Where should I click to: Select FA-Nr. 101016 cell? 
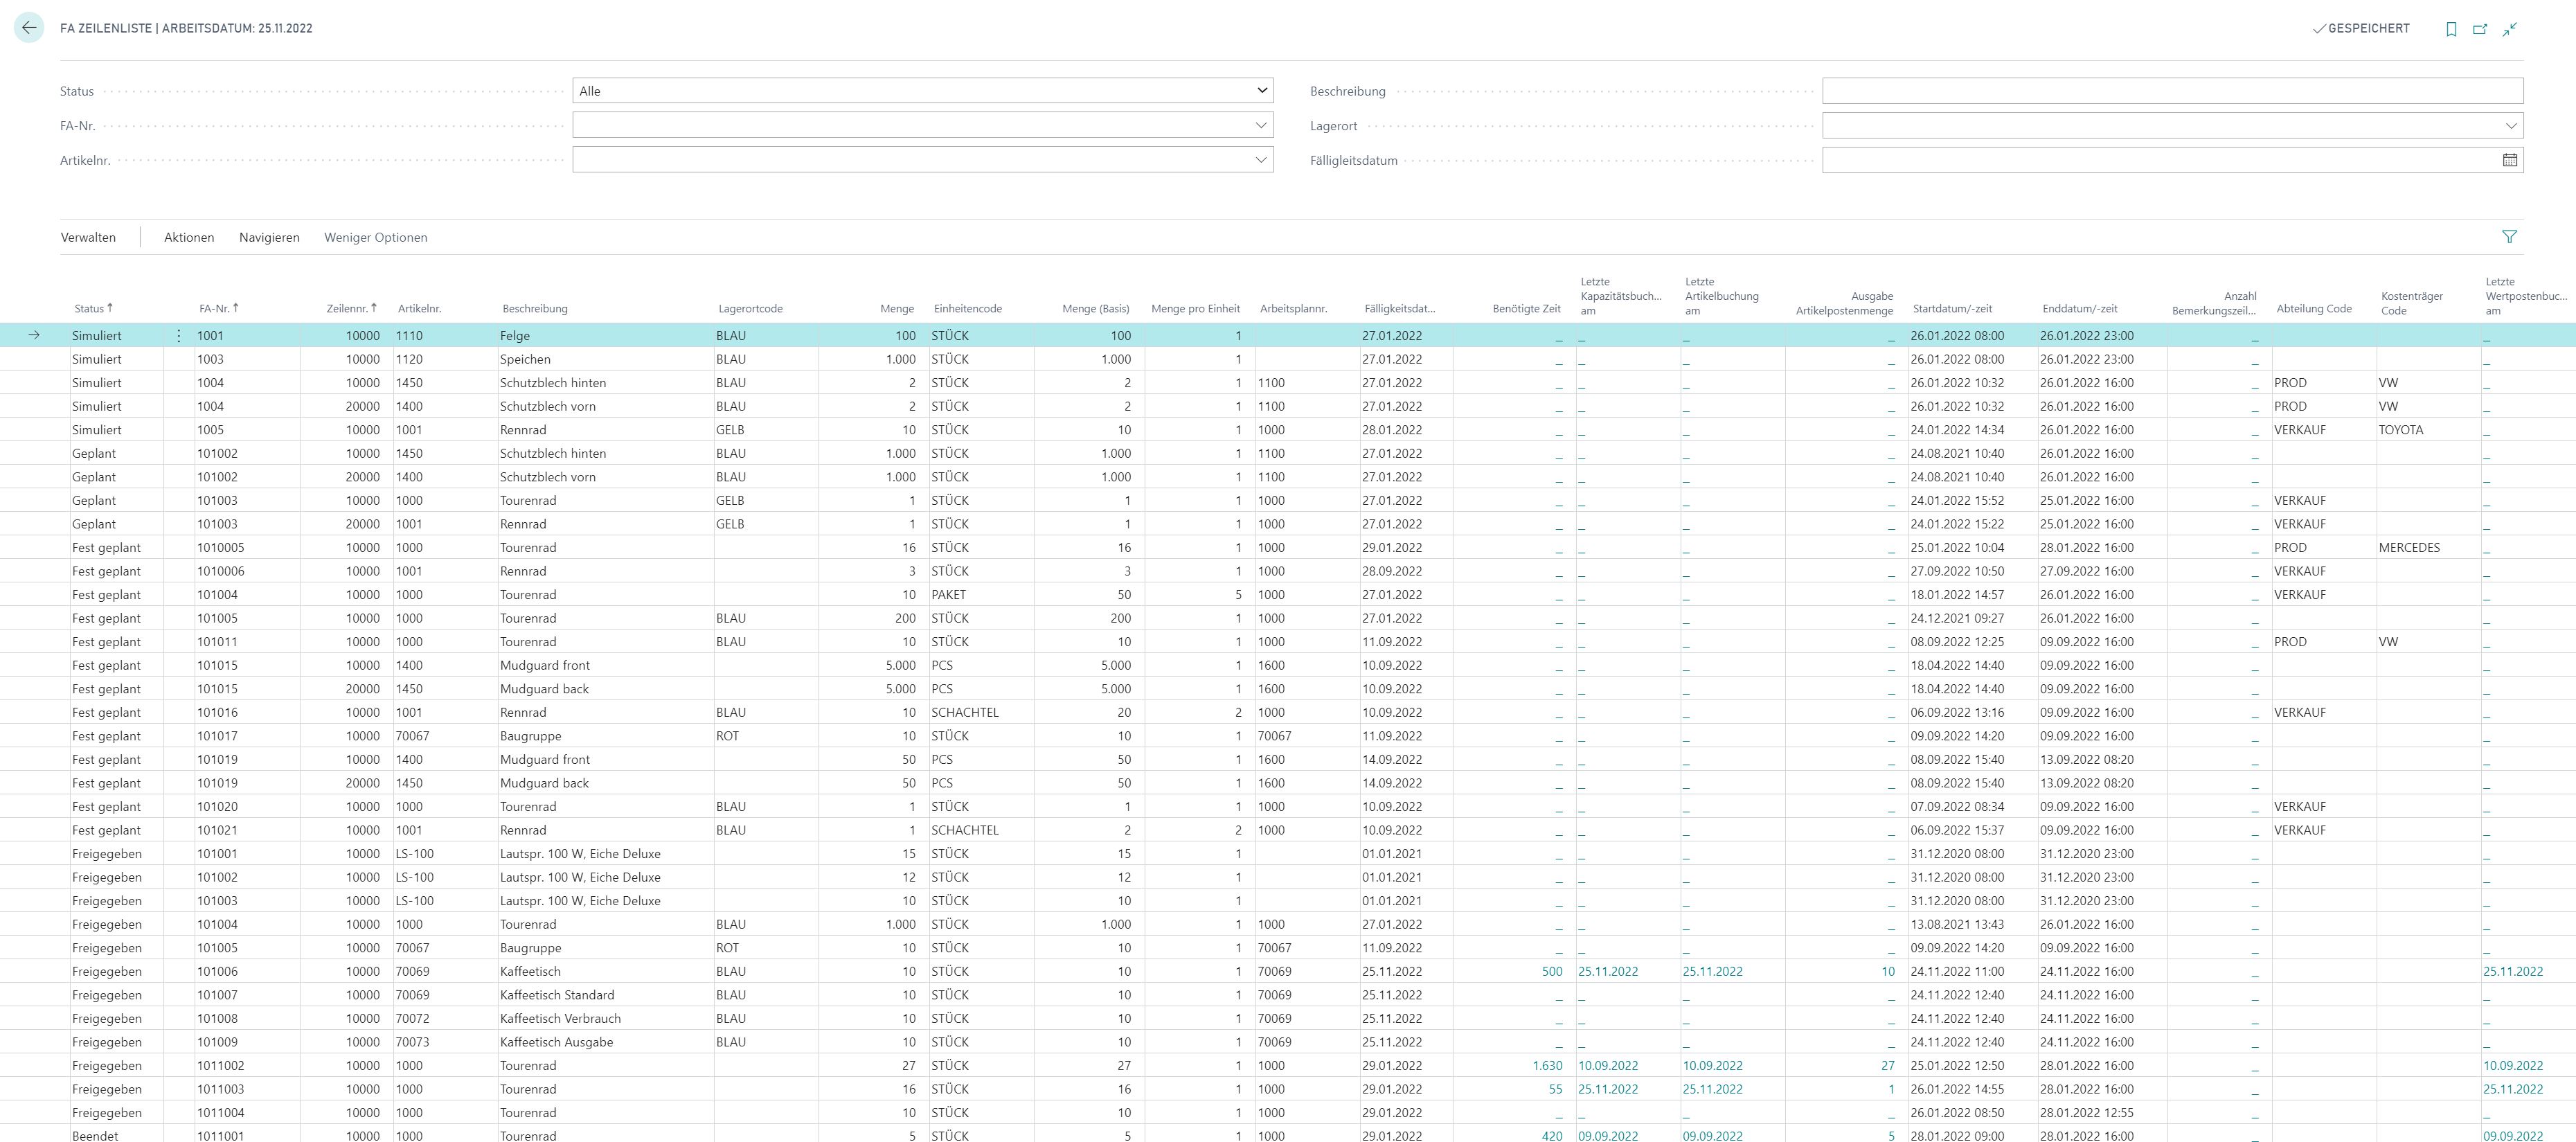[x=246, y=713]
